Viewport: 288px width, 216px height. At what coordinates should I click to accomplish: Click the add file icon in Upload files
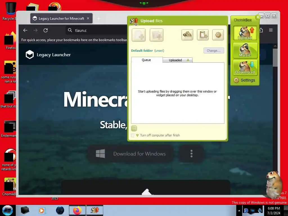tap(139, 35)
